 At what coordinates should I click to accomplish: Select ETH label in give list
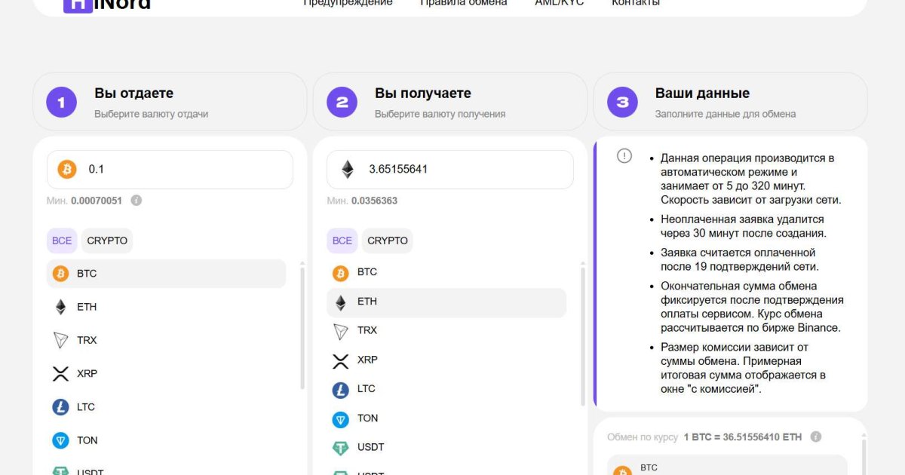click(87, 307)
